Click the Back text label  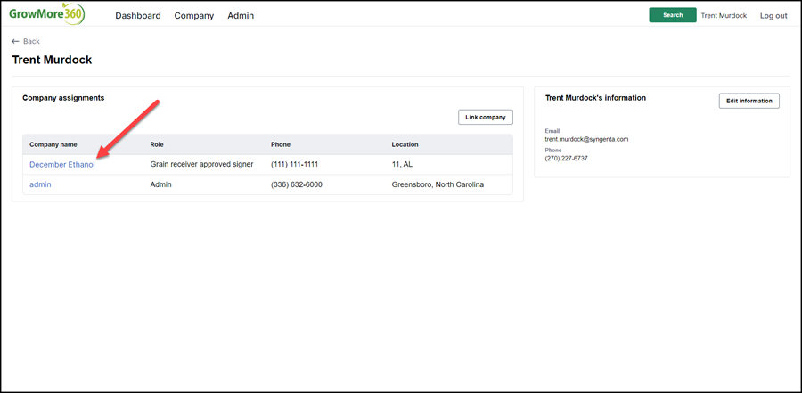point(31,42)
